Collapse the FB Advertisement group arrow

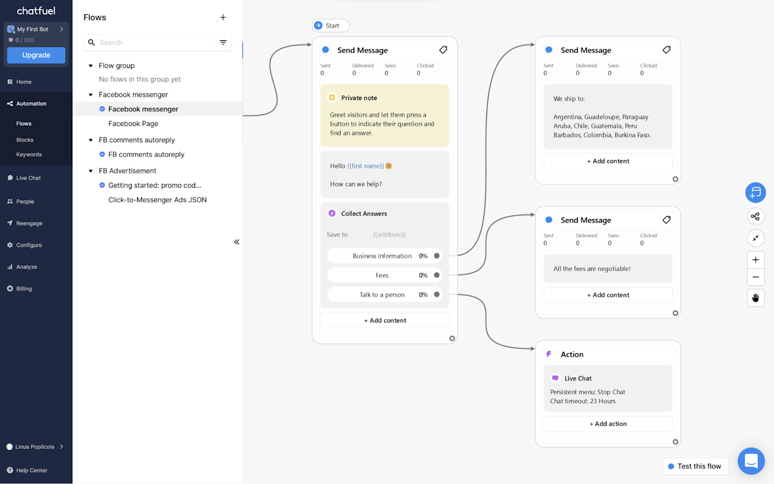click(x=91, y=171)
